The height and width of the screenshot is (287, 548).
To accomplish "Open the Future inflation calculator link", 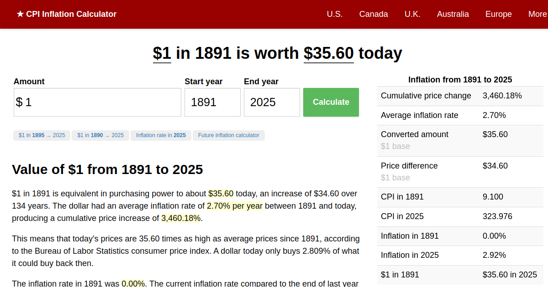I will pyautogui.click(x=228, y=135).
